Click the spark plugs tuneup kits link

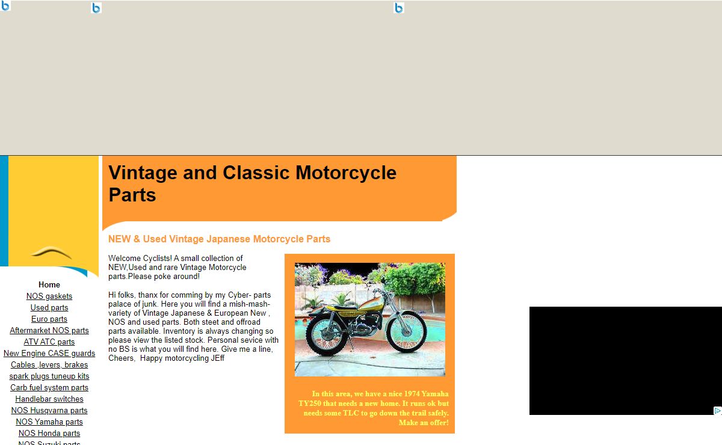(49, 376)
